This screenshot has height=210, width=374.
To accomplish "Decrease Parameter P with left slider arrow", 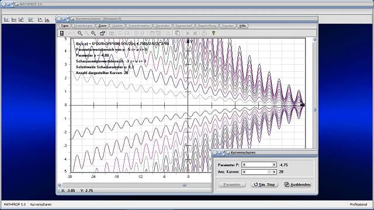I will (x=244, y=164).
